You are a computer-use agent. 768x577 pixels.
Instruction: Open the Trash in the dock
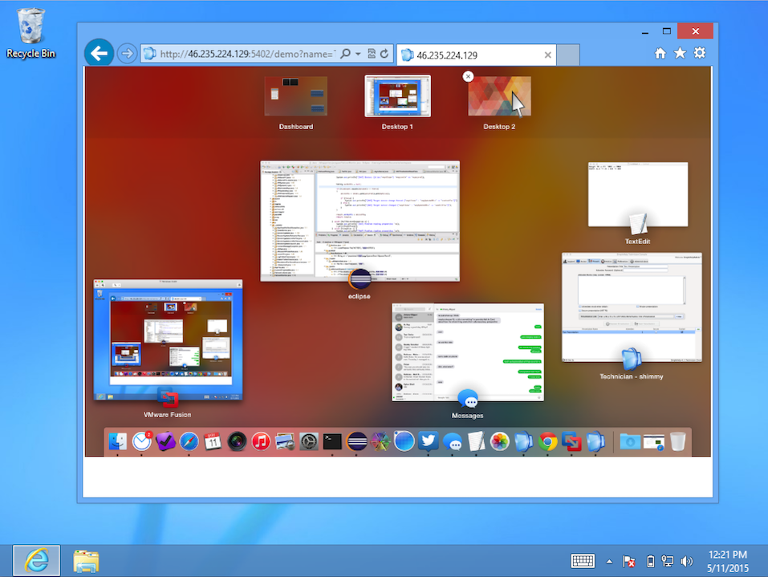click(x=677, y=441)
